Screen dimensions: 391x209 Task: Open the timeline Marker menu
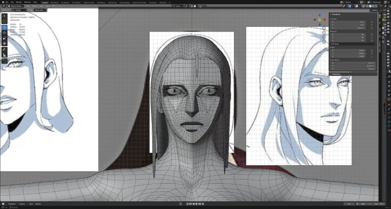(x=38, y=204)
